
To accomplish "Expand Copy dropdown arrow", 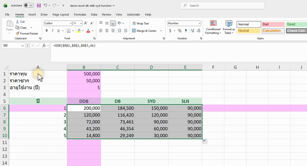I will [31, 28].
